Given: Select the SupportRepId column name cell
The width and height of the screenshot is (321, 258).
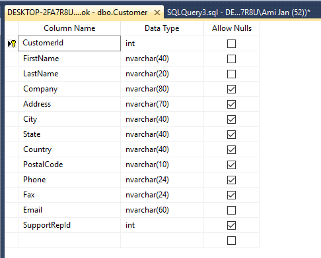Looking at the screenshot, I should [69, 225].
